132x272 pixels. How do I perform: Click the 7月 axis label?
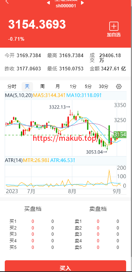point(31,191)
